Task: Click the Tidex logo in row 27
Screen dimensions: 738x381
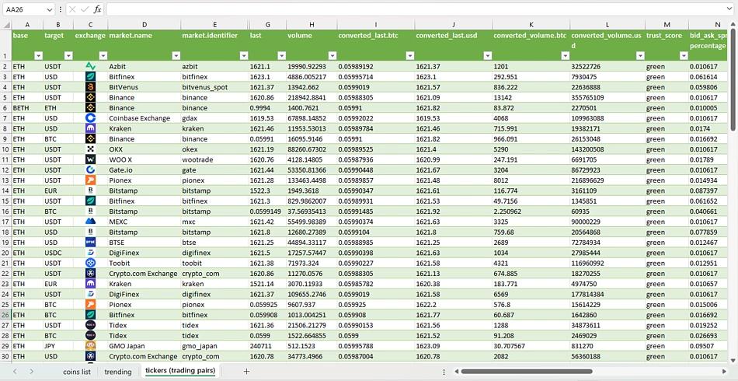Action: pos(90,325)
